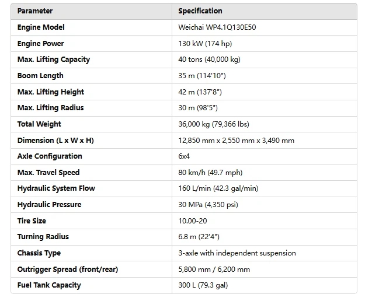Click the Specification column header

[x=200, y=11]
